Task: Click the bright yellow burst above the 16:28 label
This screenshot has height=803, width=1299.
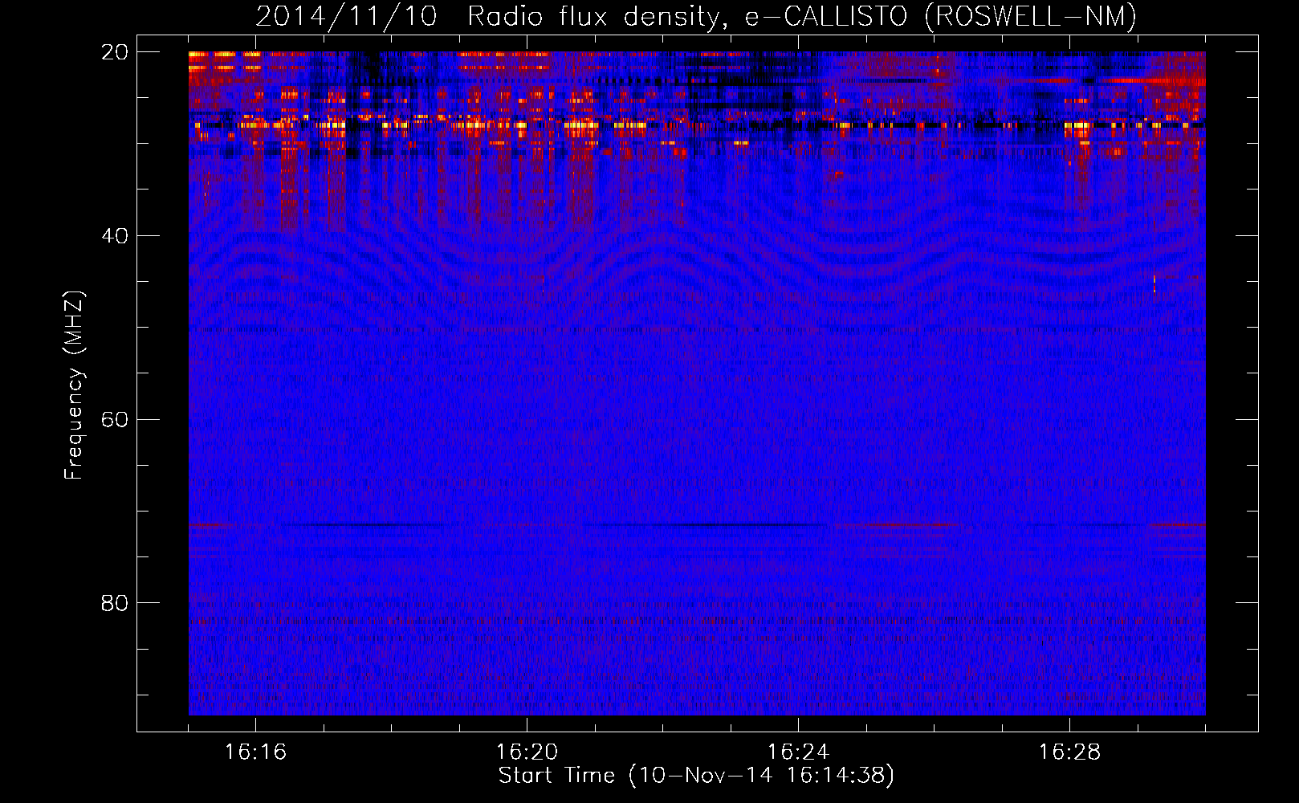Action: pyautogui.click(x=1077, y=127)
